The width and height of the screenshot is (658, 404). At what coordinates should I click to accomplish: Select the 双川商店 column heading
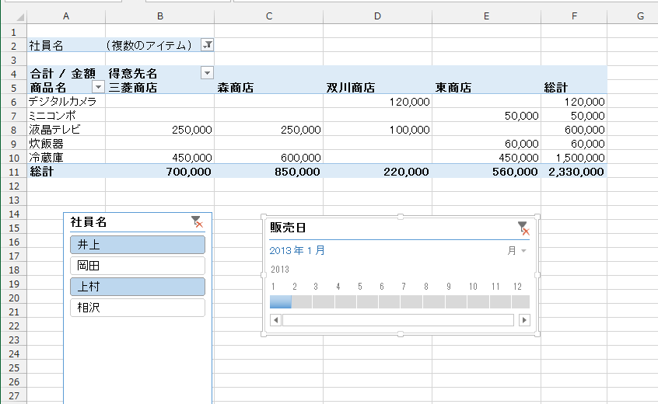tap(378, 87)
